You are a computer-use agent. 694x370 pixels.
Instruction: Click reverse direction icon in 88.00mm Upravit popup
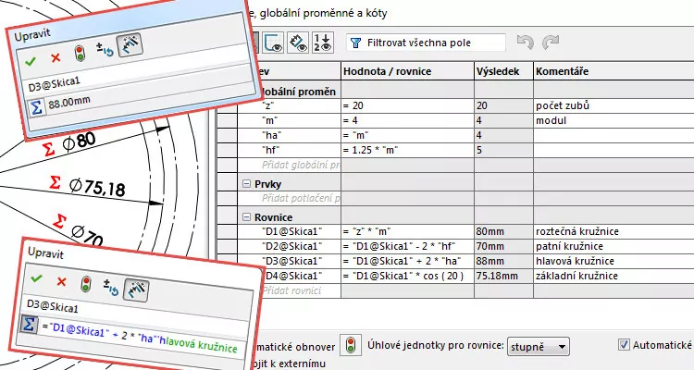click(105, 50)
